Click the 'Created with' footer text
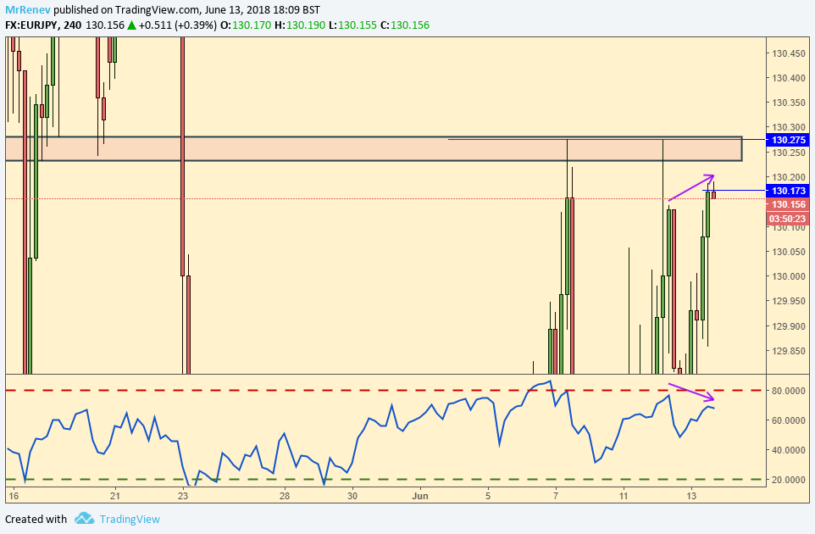The width and height of the screenshot is (815, 534). click(x=36, y=519)
